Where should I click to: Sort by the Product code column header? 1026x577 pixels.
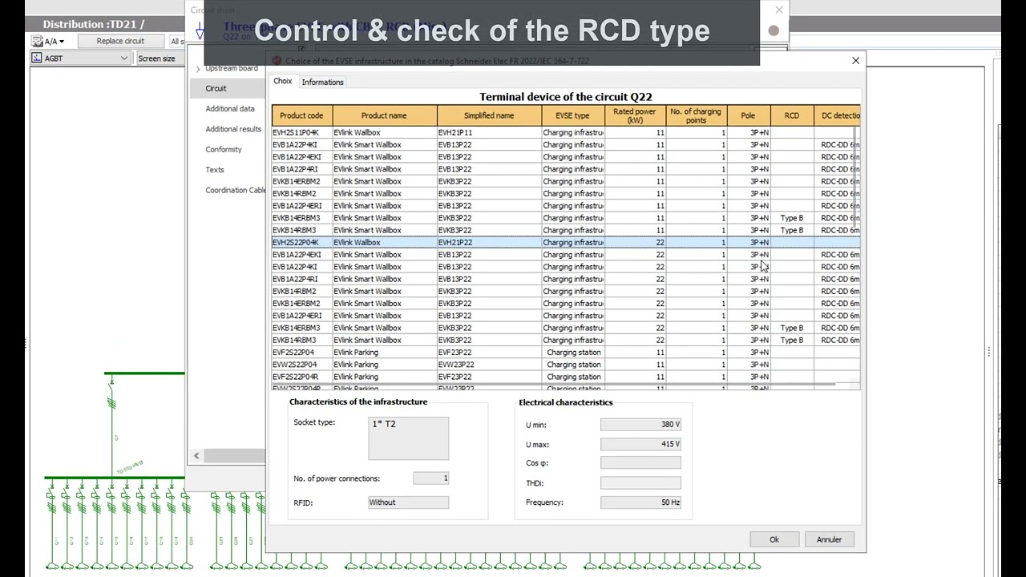tap(301, 115)
